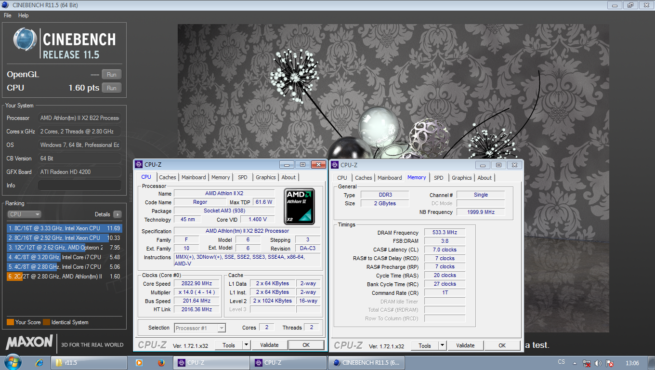This screenshot has width=655, height=370.
Task: Open About tab in right CPU-Z window
Action: click(x=485, y=178)
